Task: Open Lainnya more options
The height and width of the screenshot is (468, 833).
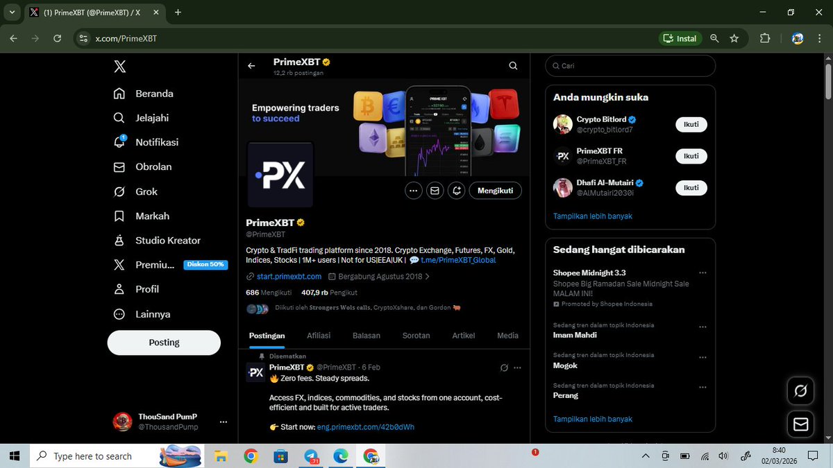Action: coord(142,314)
